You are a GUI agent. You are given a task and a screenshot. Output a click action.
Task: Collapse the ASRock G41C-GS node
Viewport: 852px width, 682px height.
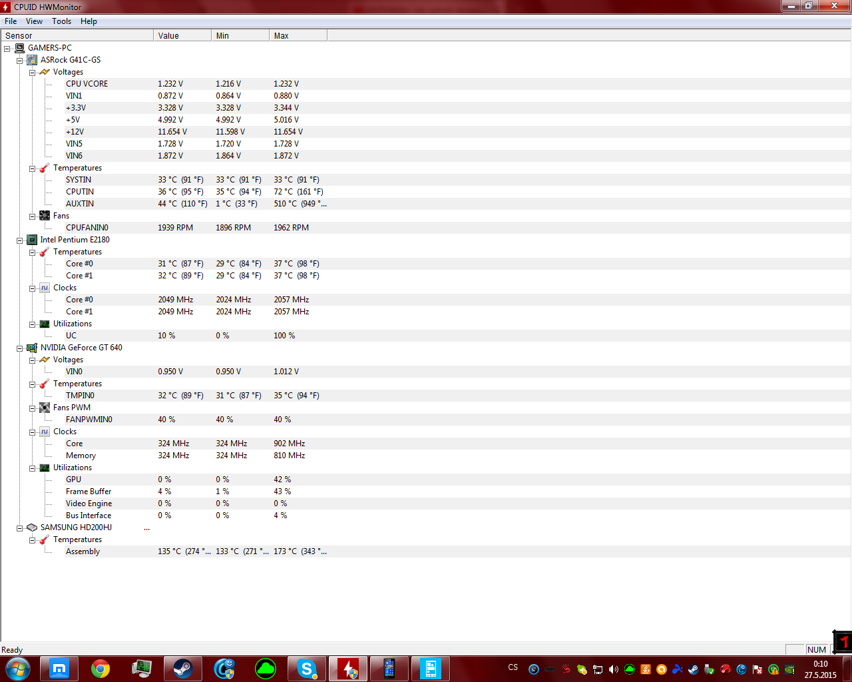20,61
